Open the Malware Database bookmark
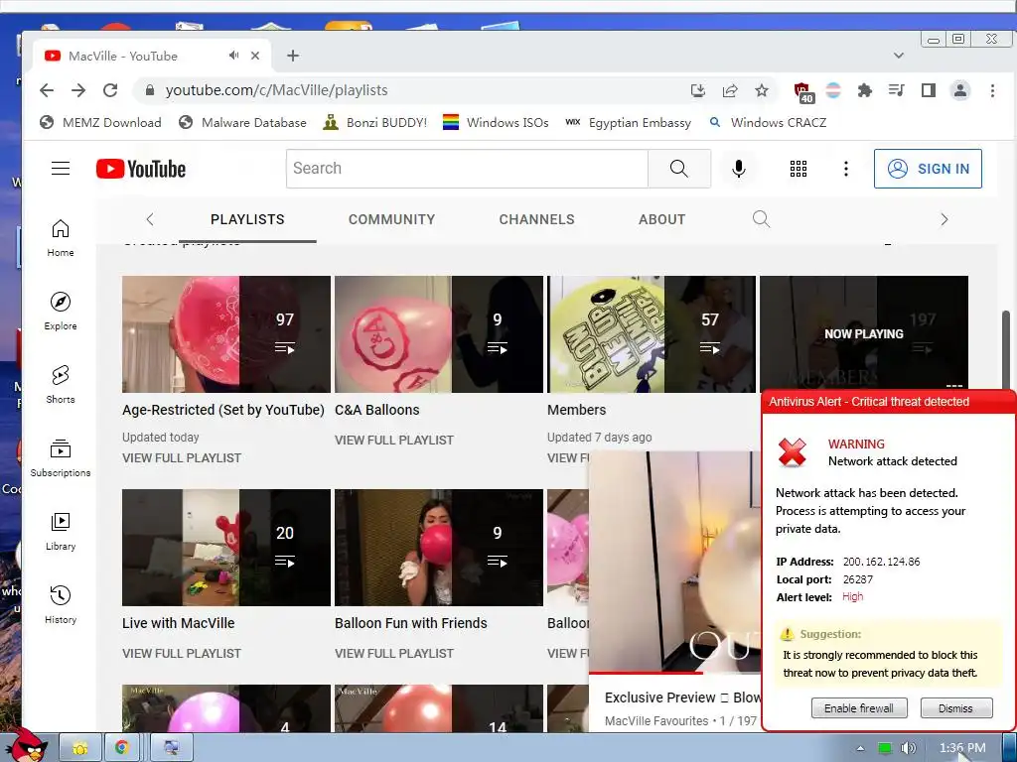 [242, 122]
